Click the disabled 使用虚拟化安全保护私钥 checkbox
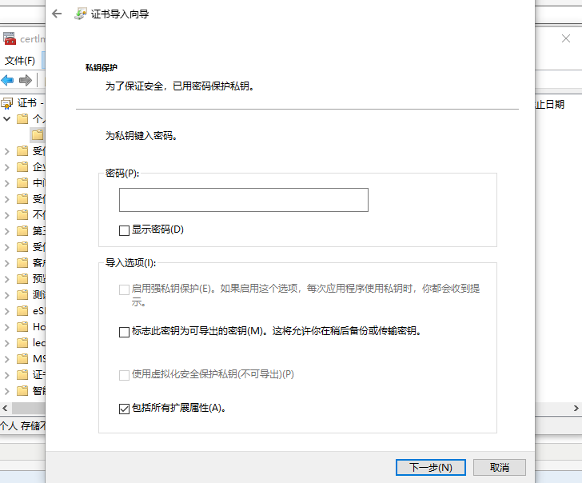582x483 pixels. 124,375
